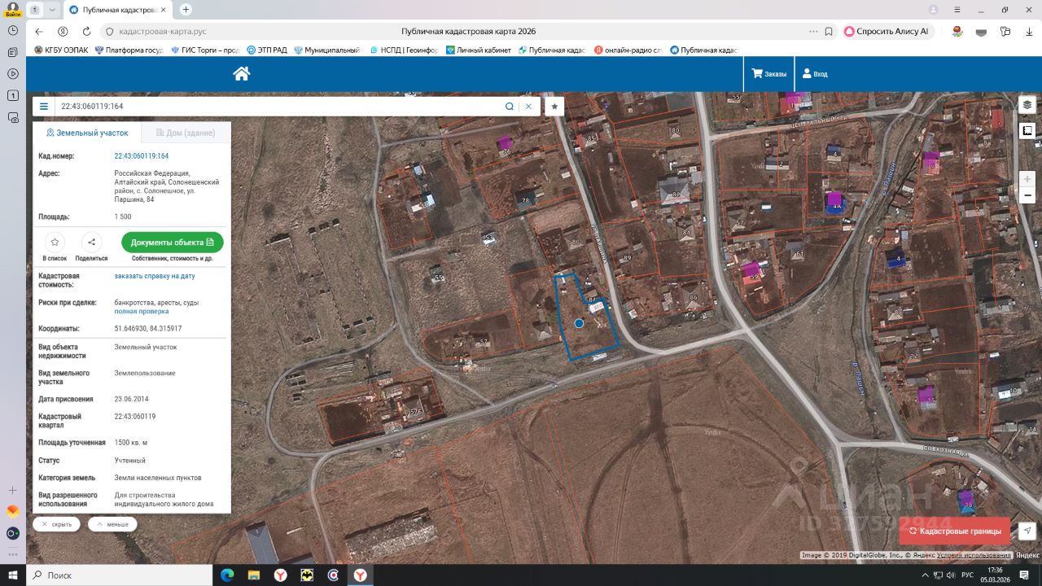Open the search panel hamburger menu
The image size is (1042, 586).
coord(44,107)
